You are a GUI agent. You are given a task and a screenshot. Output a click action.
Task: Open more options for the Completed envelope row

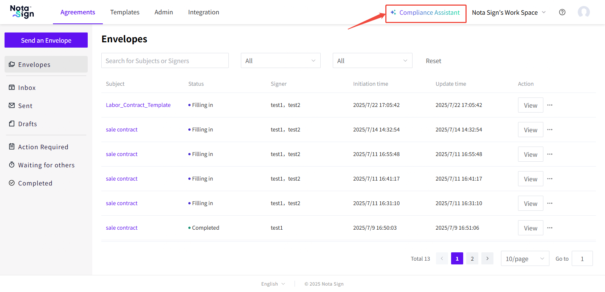pos(550,228)
